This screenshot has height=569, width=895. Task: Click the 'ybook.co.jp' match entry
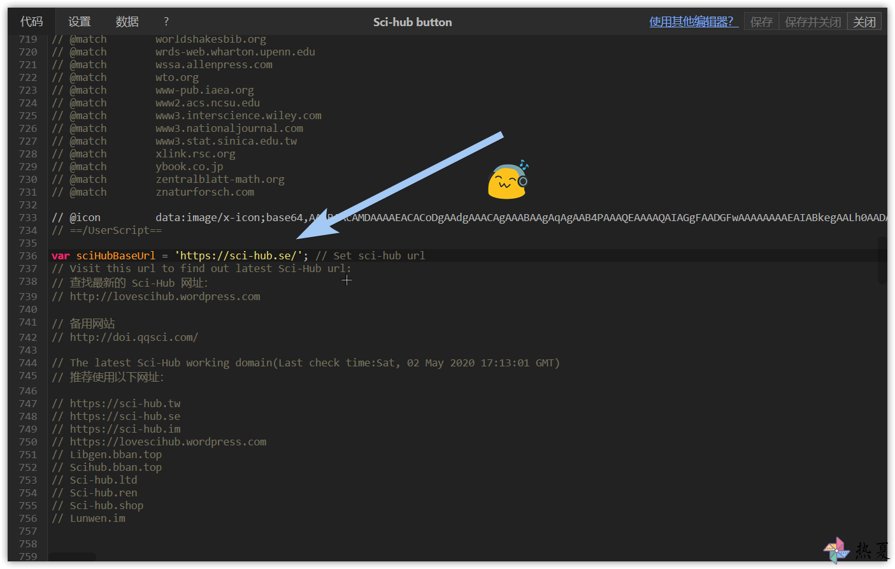[189, 166]
